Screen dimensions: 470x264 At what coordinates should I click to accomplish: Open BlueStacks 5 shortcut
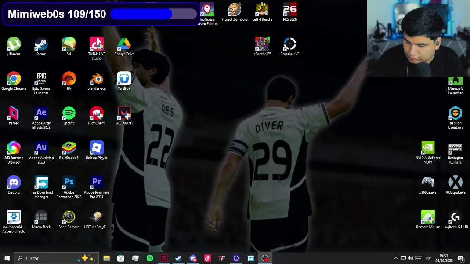[x=69, y=150]
